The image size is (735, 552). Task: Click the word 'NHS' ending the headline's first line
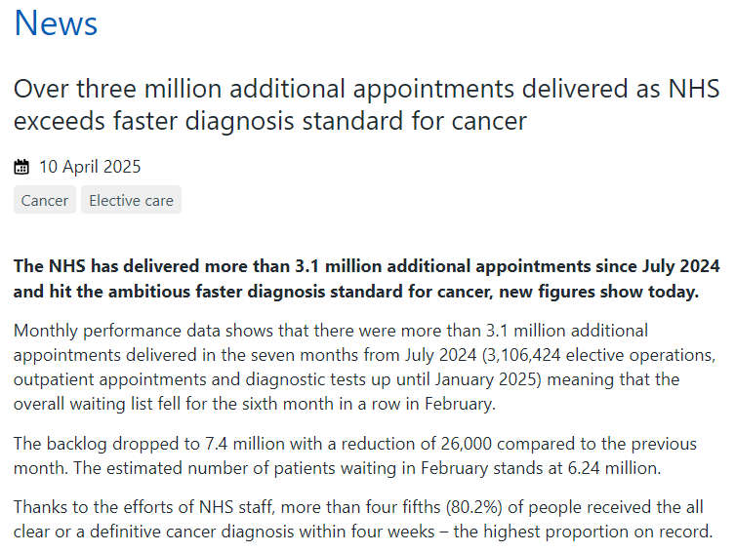(694, 89)
